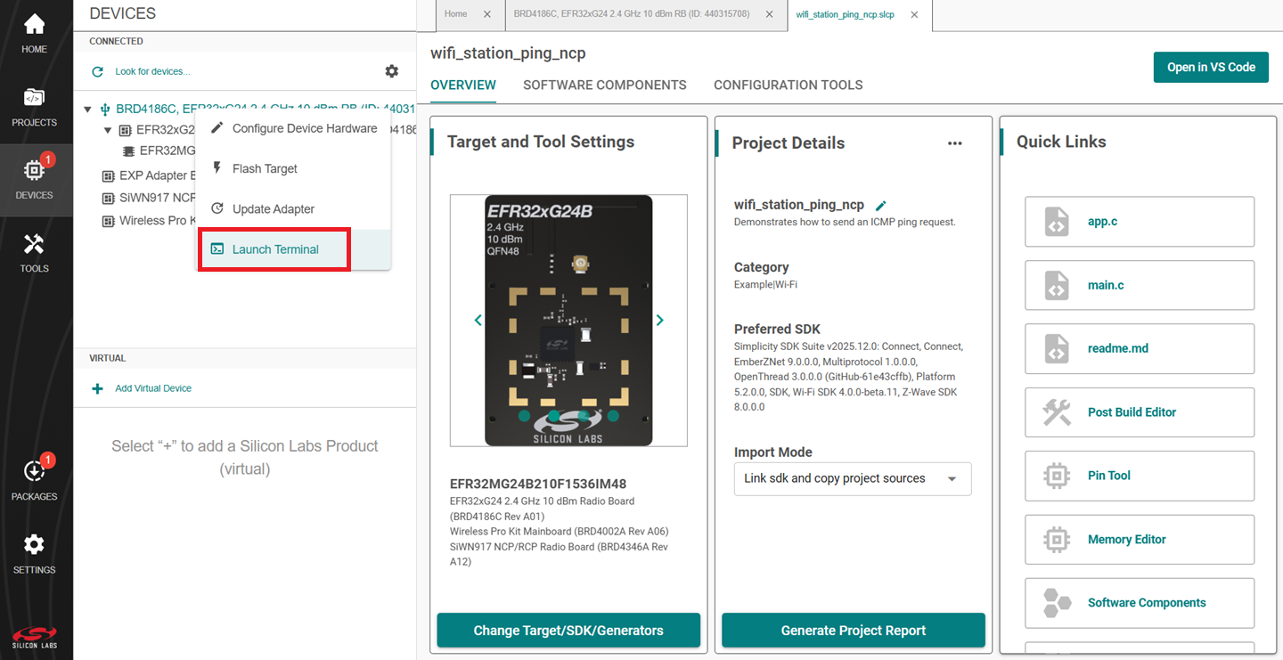Select Launch Terminal from context menu
The image size is (1283, 660).
coord(274,249)
